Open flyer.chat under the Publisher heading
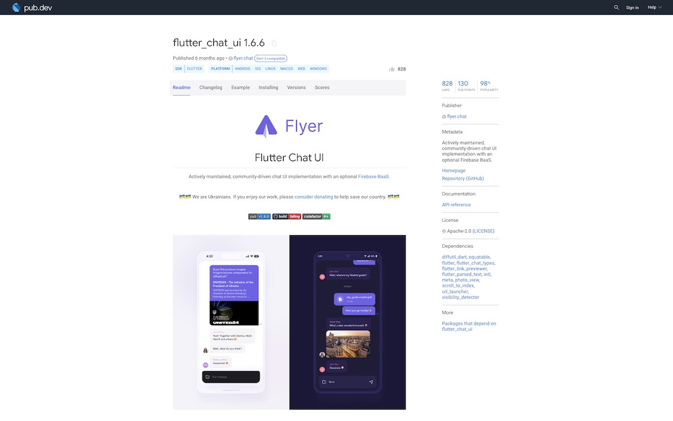673x421 pixels. pyautogui.click(x=457, y=117)
